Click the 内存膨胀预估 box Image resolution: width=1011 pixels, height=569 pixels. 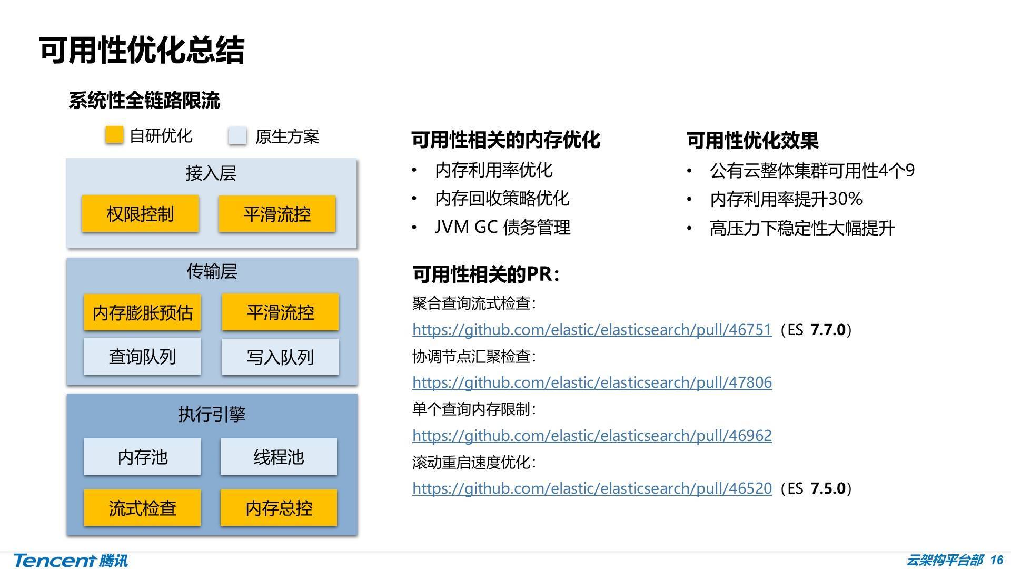click(142, 312)
